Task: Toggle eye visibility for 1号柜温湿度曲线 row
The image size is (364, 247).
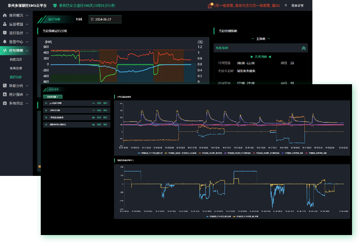Action: (93, 117)
